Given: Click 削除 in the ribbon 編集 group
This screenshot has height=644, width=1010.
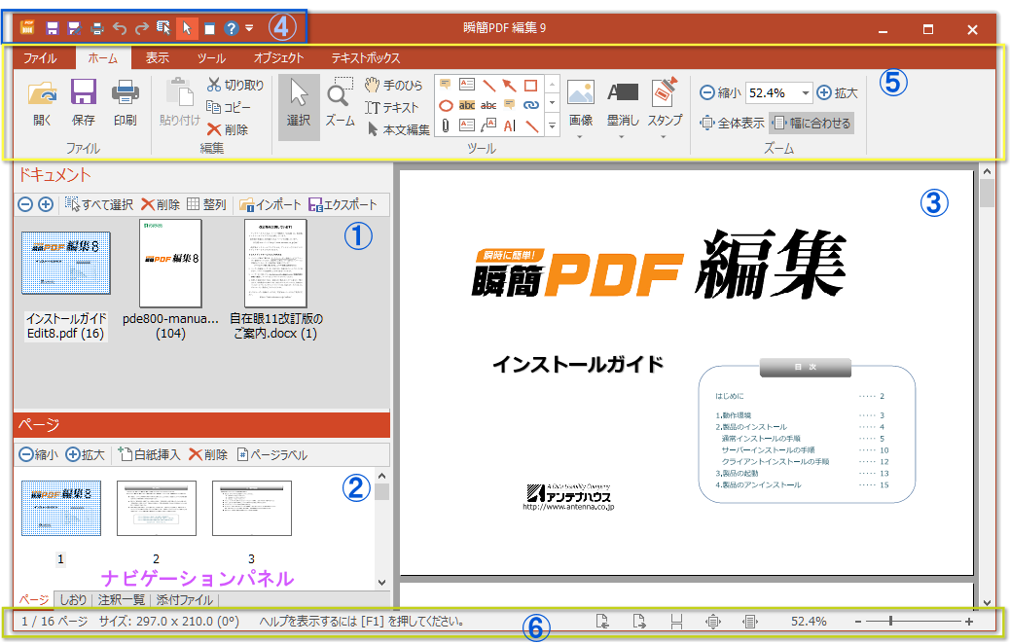Looking at the screenshot, I should [228, 129].
